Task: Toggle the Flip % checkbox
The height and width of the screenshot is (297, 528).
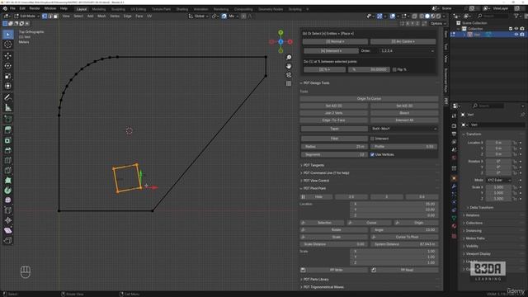Action: (394, 69)
